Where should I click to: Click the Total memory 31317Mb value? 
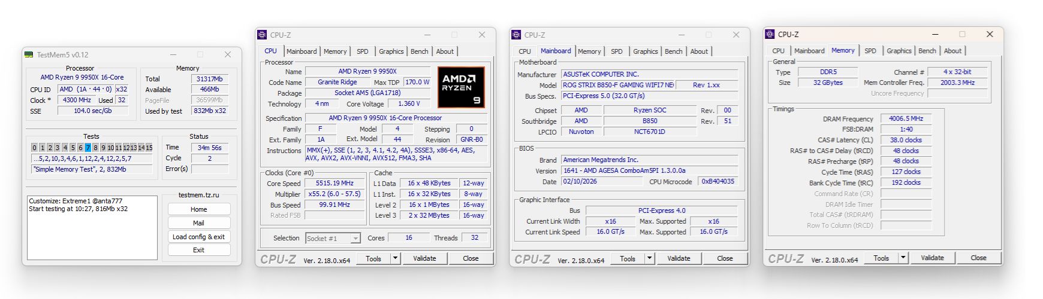210,79
